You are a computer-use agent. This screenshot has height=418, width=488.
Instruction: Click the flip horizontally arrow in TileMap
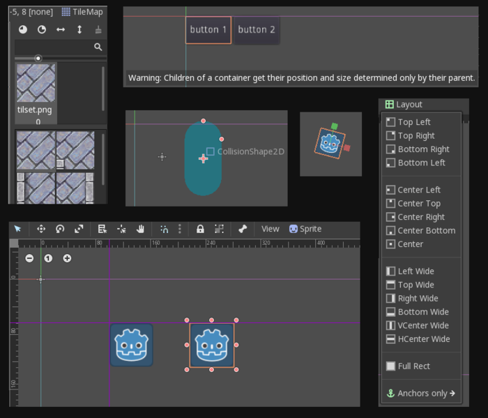coord(61,29)
